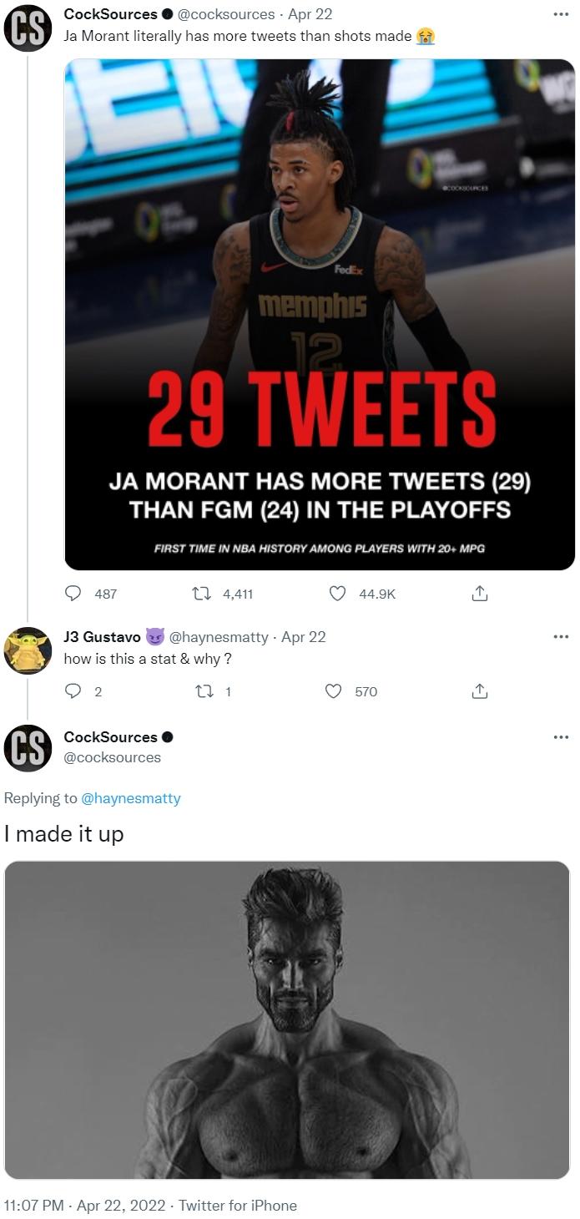The height and width of the screenshot is (1219, 580).
Task: Open more options on the top tweet
Action: (561, 14)
